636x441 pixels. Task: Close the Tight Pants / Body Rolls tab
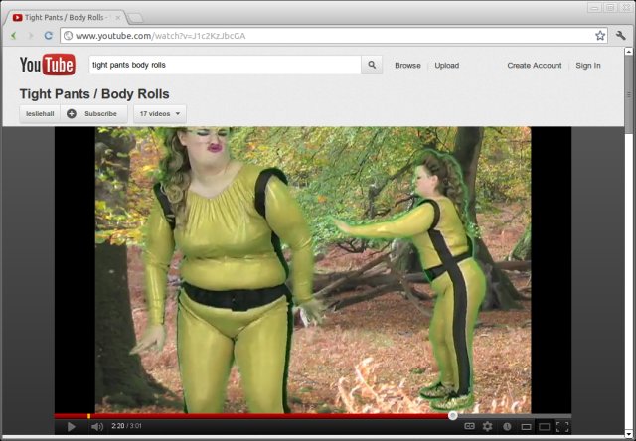pos(118,18)
